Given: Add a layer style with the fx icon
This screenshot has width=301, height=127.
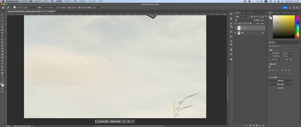Looking at the screenshot, I should pos(247,125).
